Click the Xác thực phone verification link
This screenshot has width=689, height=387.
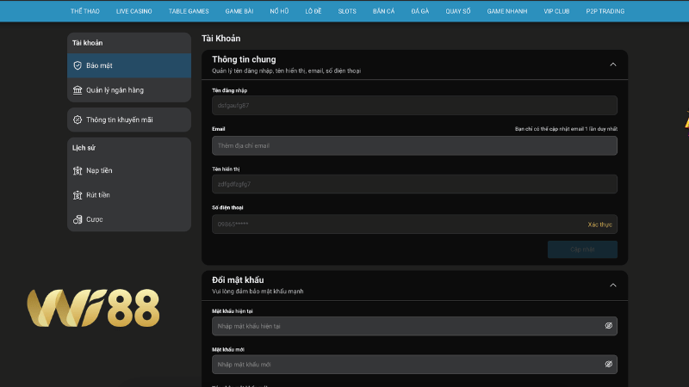coord(599,224)
